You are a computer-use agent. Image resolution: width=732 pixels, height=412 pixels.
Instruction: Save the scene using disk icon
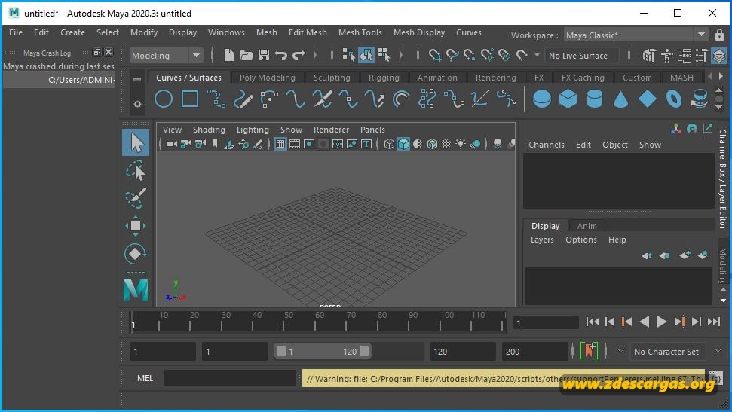click(x=264, y=55)
